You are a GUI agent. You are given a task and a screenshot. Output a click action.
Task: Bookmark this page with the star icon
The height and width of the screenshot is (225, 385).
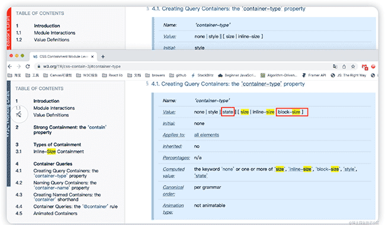coord(353,66)
